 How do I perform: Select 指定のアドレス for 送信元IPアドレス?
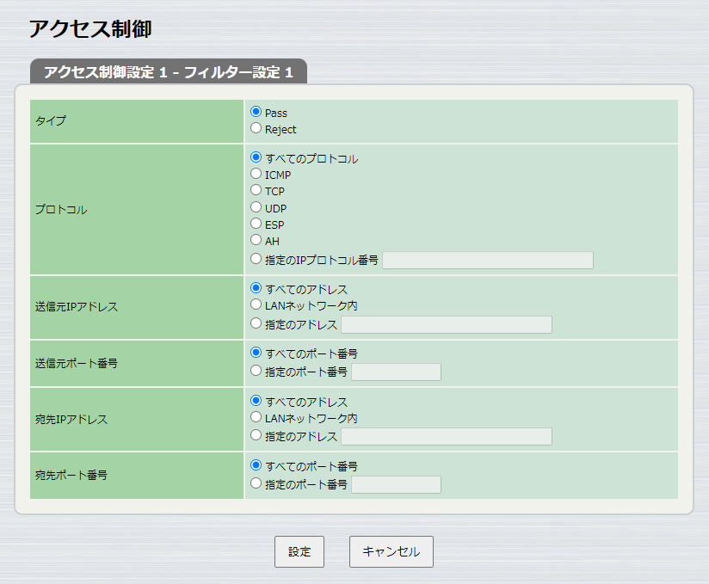[x=256, y=324]
